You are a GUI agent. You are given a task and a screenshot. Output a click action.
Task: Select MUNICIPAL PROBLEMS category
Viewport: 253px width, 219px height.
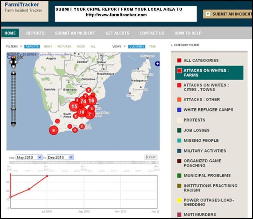point(204,176)
